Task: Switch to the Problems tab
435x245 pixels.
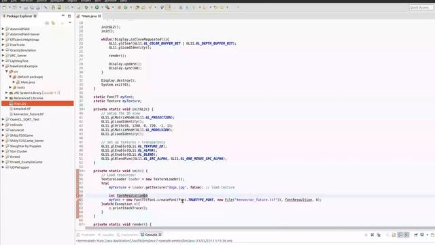Action: tap(86, 235)
